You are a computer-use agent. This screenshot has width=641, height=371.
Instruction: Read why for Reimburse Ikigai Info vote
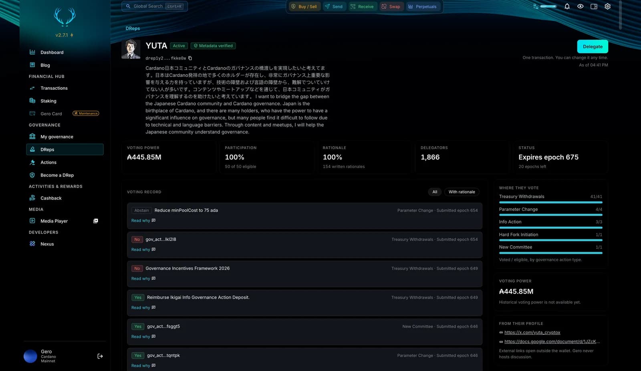143,308
